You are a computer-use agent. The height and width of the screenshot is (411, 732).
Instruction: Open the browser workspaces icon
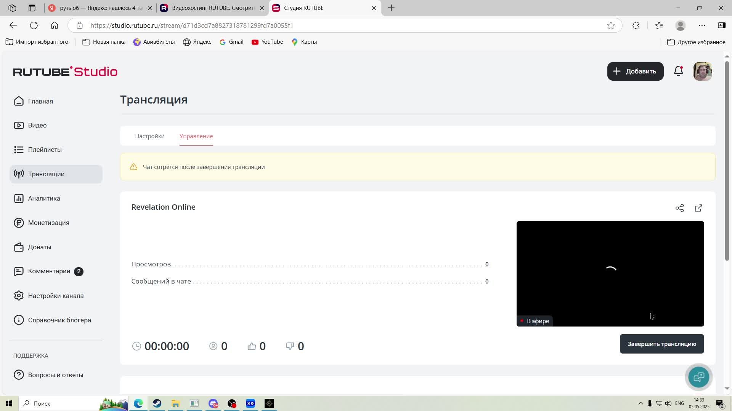tap(12, 8)
